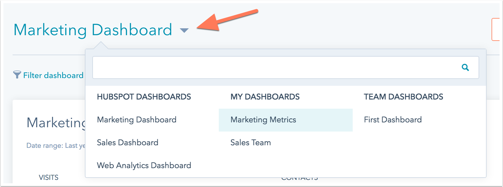Click the Date range Last year text
503x187 pixels.
coord(56,146)
